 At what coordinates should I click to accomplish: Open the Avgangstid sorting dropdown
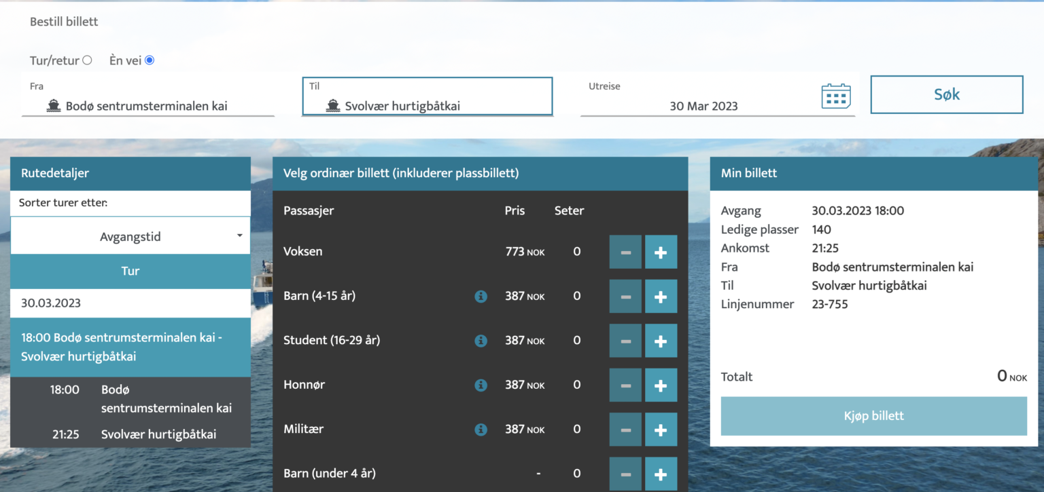pos(130,235)
